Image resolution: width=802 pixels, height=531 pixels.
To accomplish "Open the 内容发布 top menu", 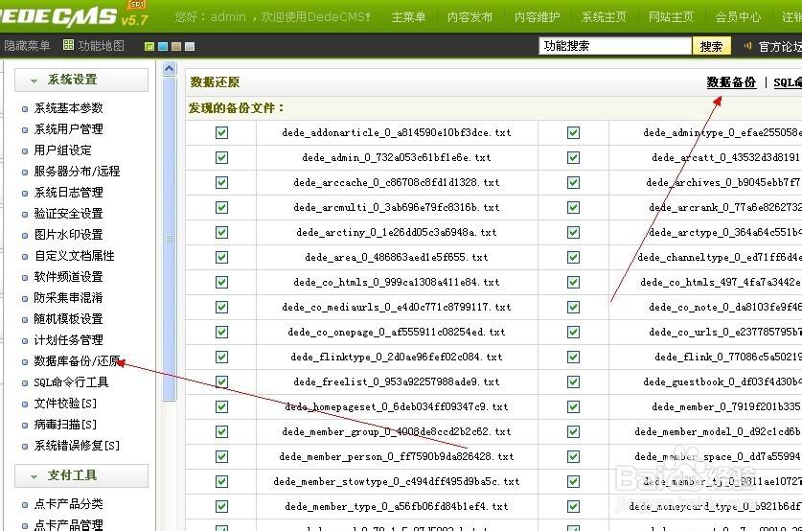I will point(470,17).
